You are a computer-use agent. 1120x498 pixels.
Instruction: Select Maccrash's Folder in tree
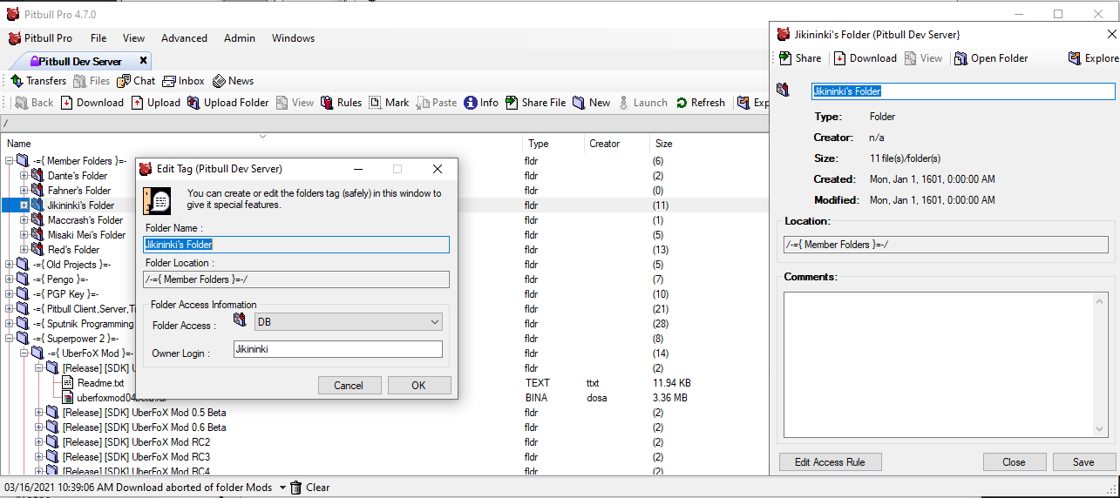click(x=85, y=220)
